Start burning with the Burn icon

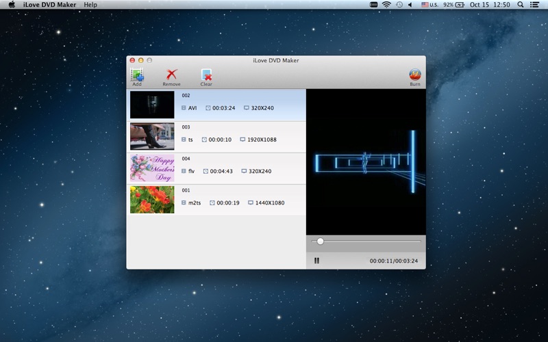tap(415, 75)
